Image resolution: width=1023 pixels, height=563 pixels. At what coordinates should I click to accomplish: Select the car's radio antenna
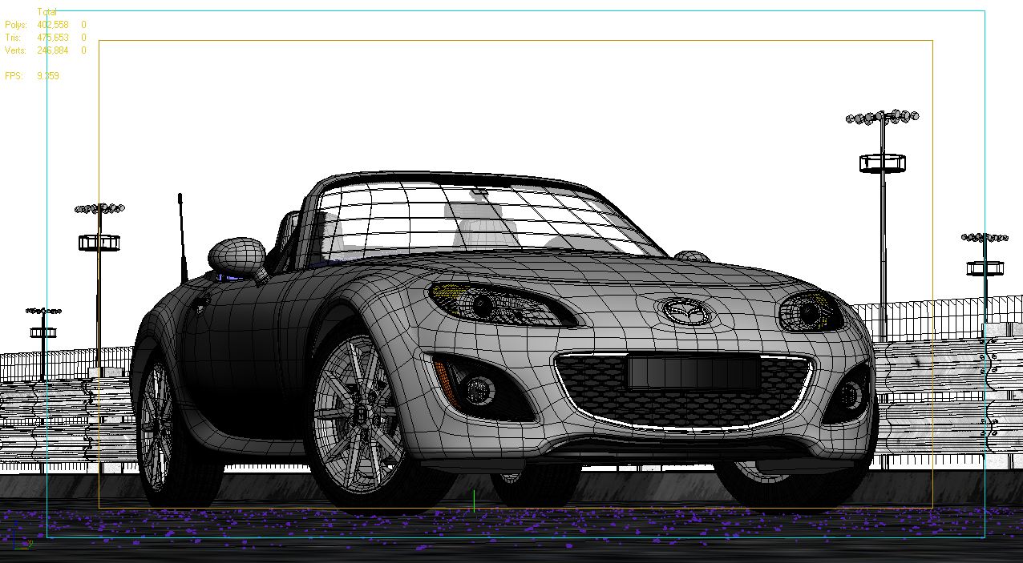(183, 238)
